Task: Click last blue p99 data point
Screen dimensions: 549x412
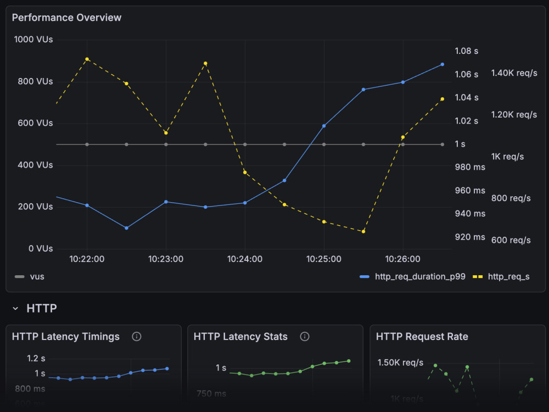Action: pos(442,64)
